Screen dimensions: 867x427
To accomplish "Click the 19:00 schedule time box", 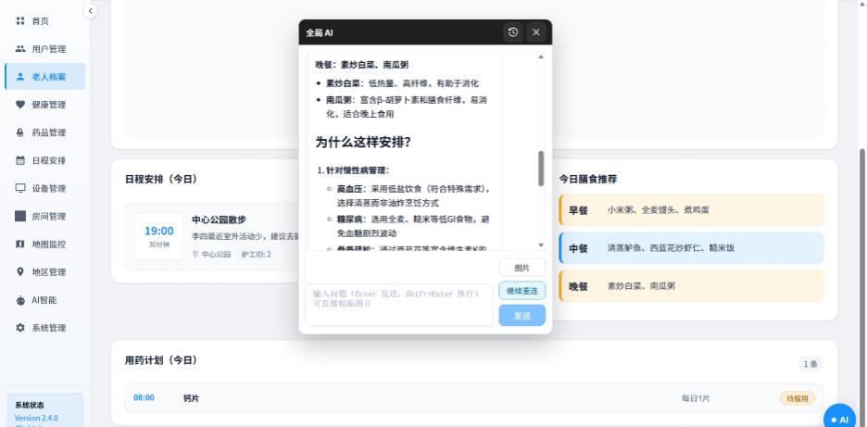I will [x=159, y=236].
